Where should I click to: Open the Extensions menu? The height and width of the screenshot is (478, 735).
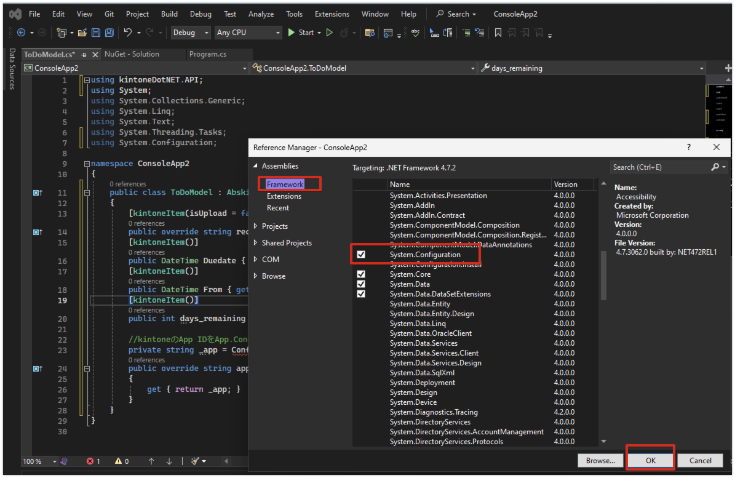click(332, 14)
